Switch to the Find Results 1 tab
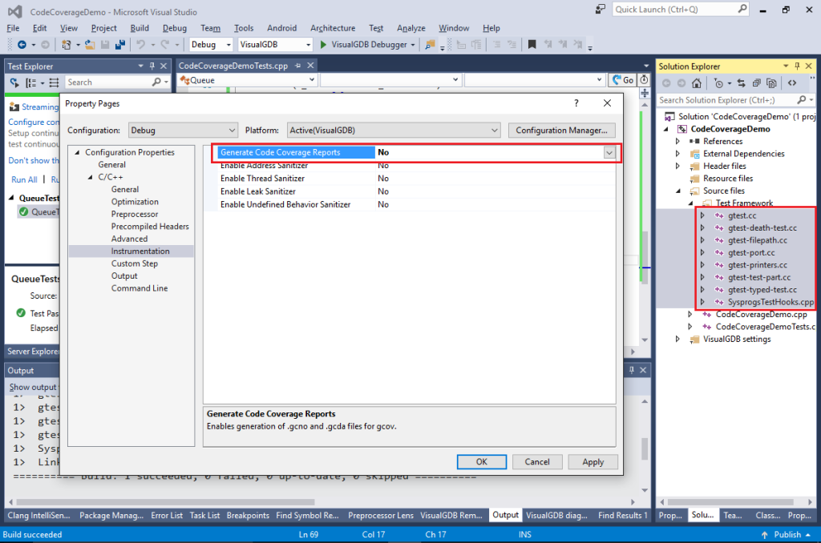821x543 pixels. 622,515
